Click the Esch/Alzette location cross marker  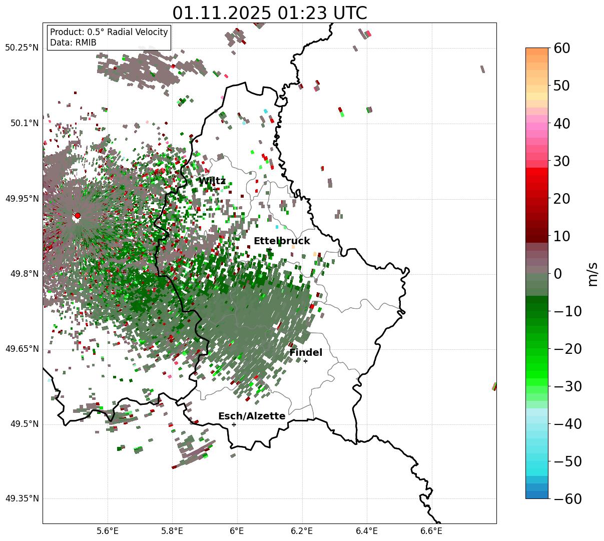click(234, 424)
